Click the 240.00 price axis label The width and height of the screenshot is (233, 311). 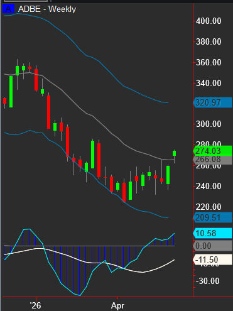coord(209,186)
